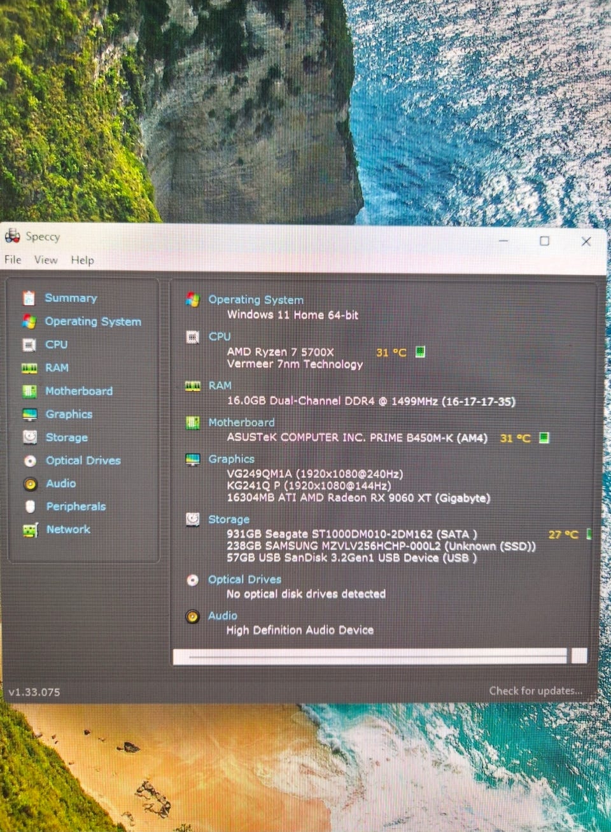Viewport: 611px width, 832px height.
Task: Click board icon beside Motherboard heading in summary
Action: (192, 423)
